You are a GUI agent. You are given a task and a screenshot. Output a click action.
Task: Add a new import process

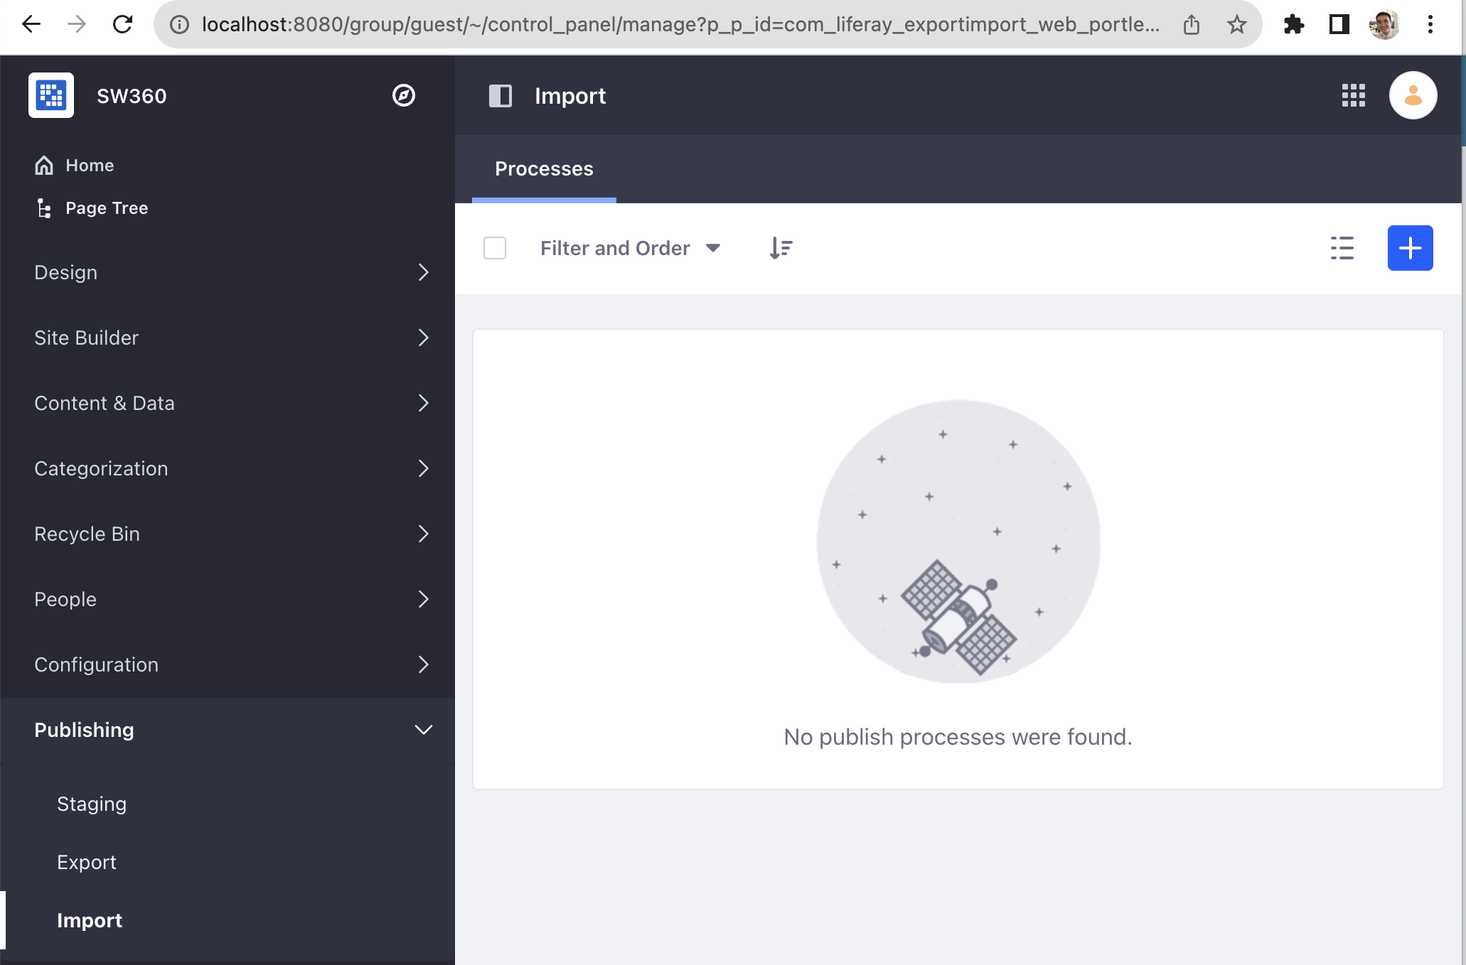point(1410,248)
